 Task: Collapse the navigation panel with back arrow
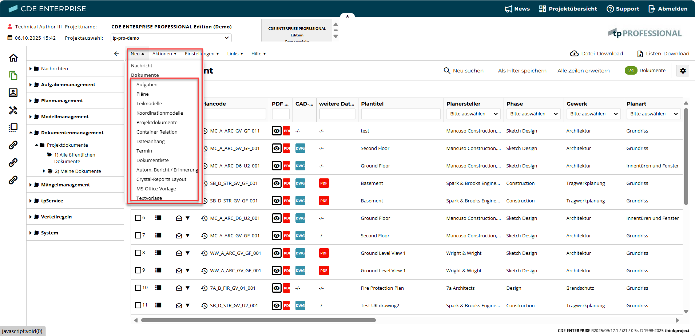coord(116,54)
